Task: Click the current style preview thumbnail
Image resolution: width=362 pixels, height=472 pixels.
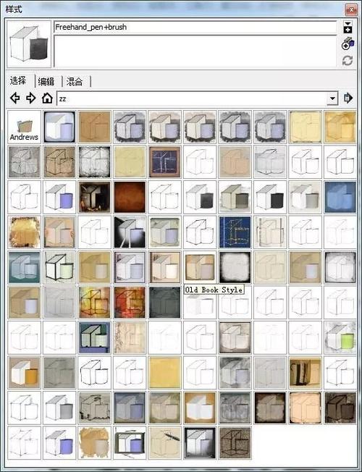Action: [29, 44]
